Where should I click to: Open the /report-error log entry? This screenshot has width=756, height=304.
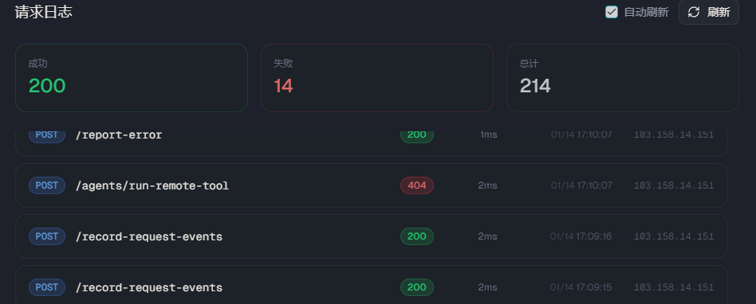(372, 143)
